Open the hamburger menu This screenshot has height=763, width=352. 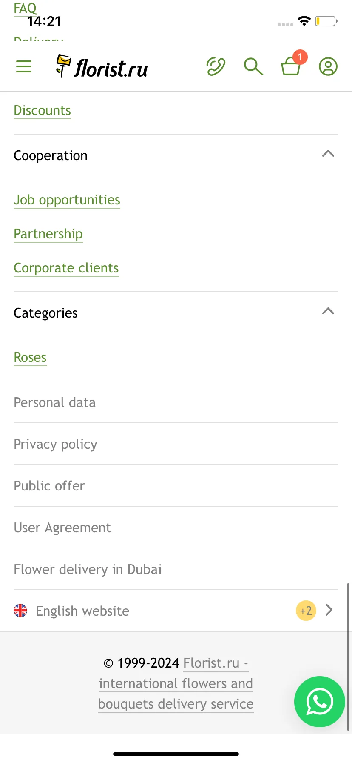(24, 66)
